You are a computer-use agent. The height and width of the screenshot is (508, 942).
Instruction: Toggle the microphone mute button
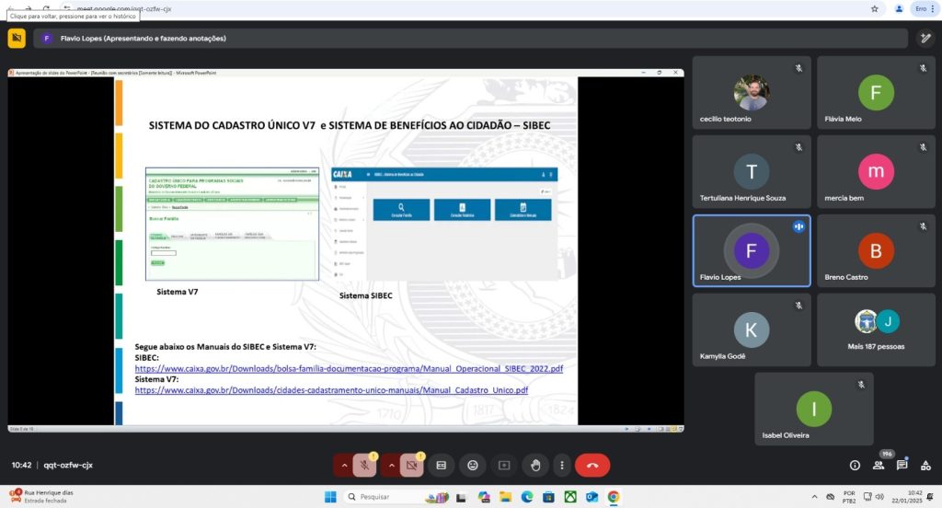(x=365, y=466)
